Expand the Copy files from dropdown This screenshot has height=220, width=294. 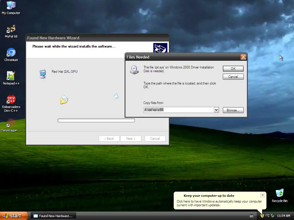pyautogui.click(x=216, y=110)
